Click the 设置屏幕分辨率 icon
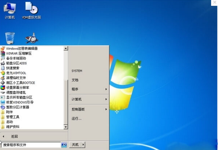Viewport: 218px width, 150px height. tap(3, 88)
